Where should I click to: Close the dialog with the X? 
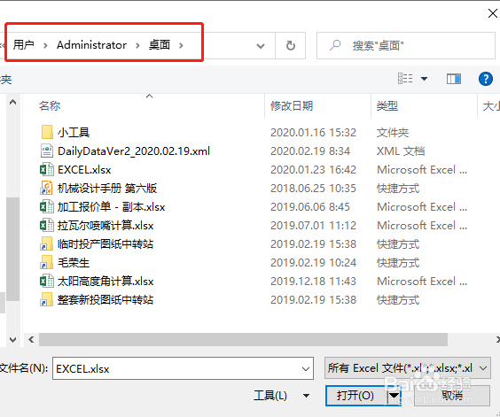pyautogui.click(x=493, y=13)
